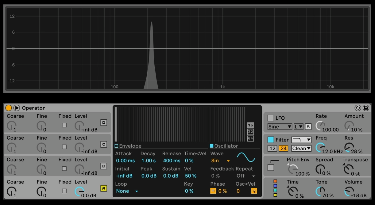Select the 12 dB filter slope

272,149
